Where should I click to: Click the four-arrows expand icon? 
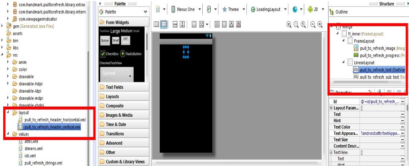pos(201,24)
